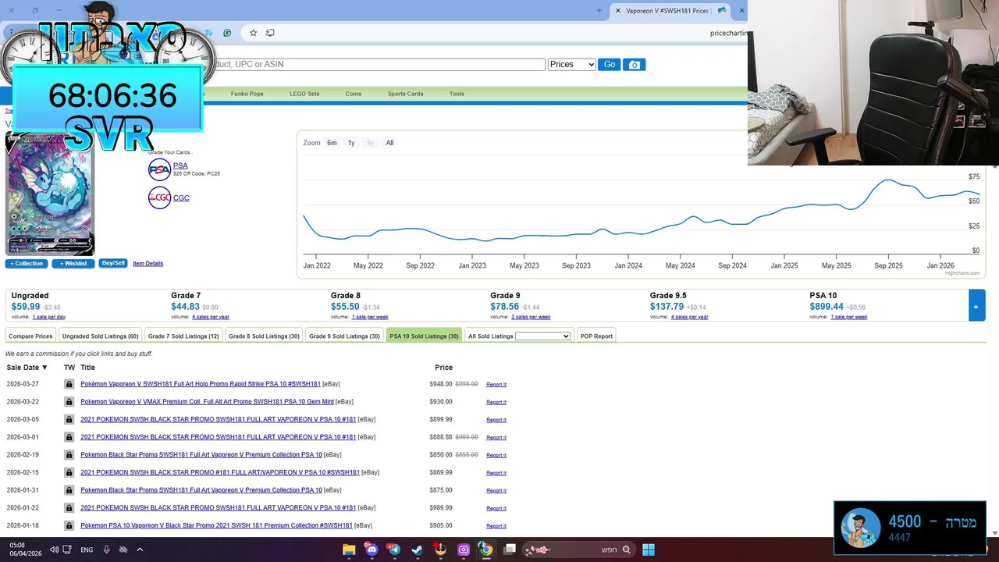Click the Go search button

click(x=610, y=65)
